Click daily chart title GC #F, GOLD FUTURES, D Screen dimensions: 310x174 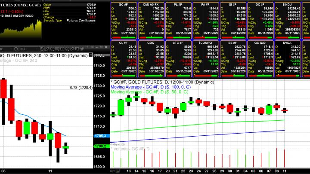coord(162,82)
